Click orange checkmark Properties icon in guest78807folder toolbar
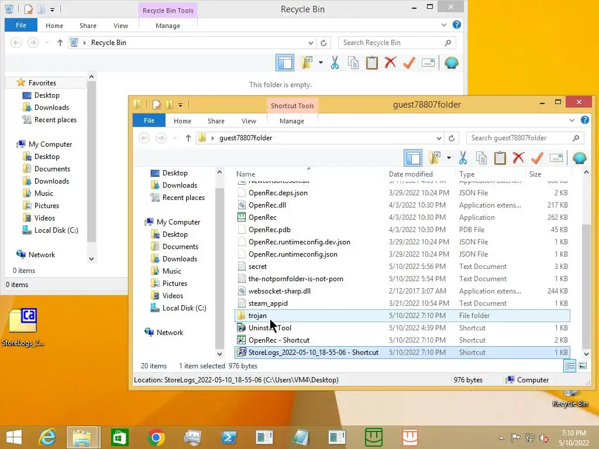 point(537,158)
